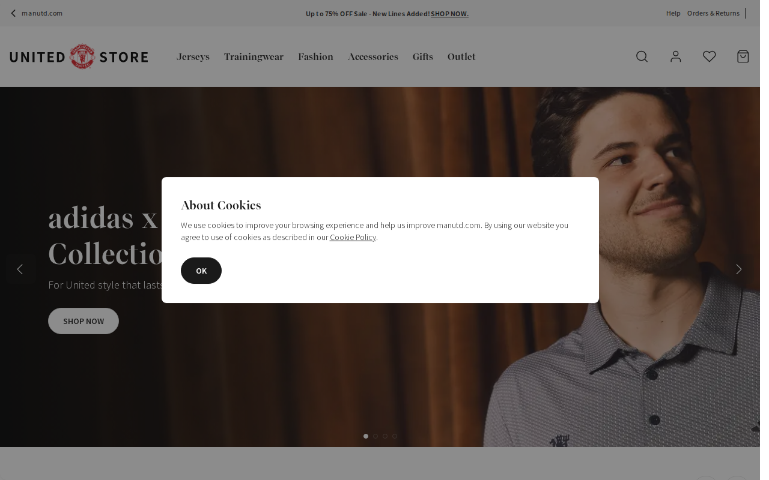The image size is (769, 480).
Task: Expand the Accessories menu
Action: point(372,57)
